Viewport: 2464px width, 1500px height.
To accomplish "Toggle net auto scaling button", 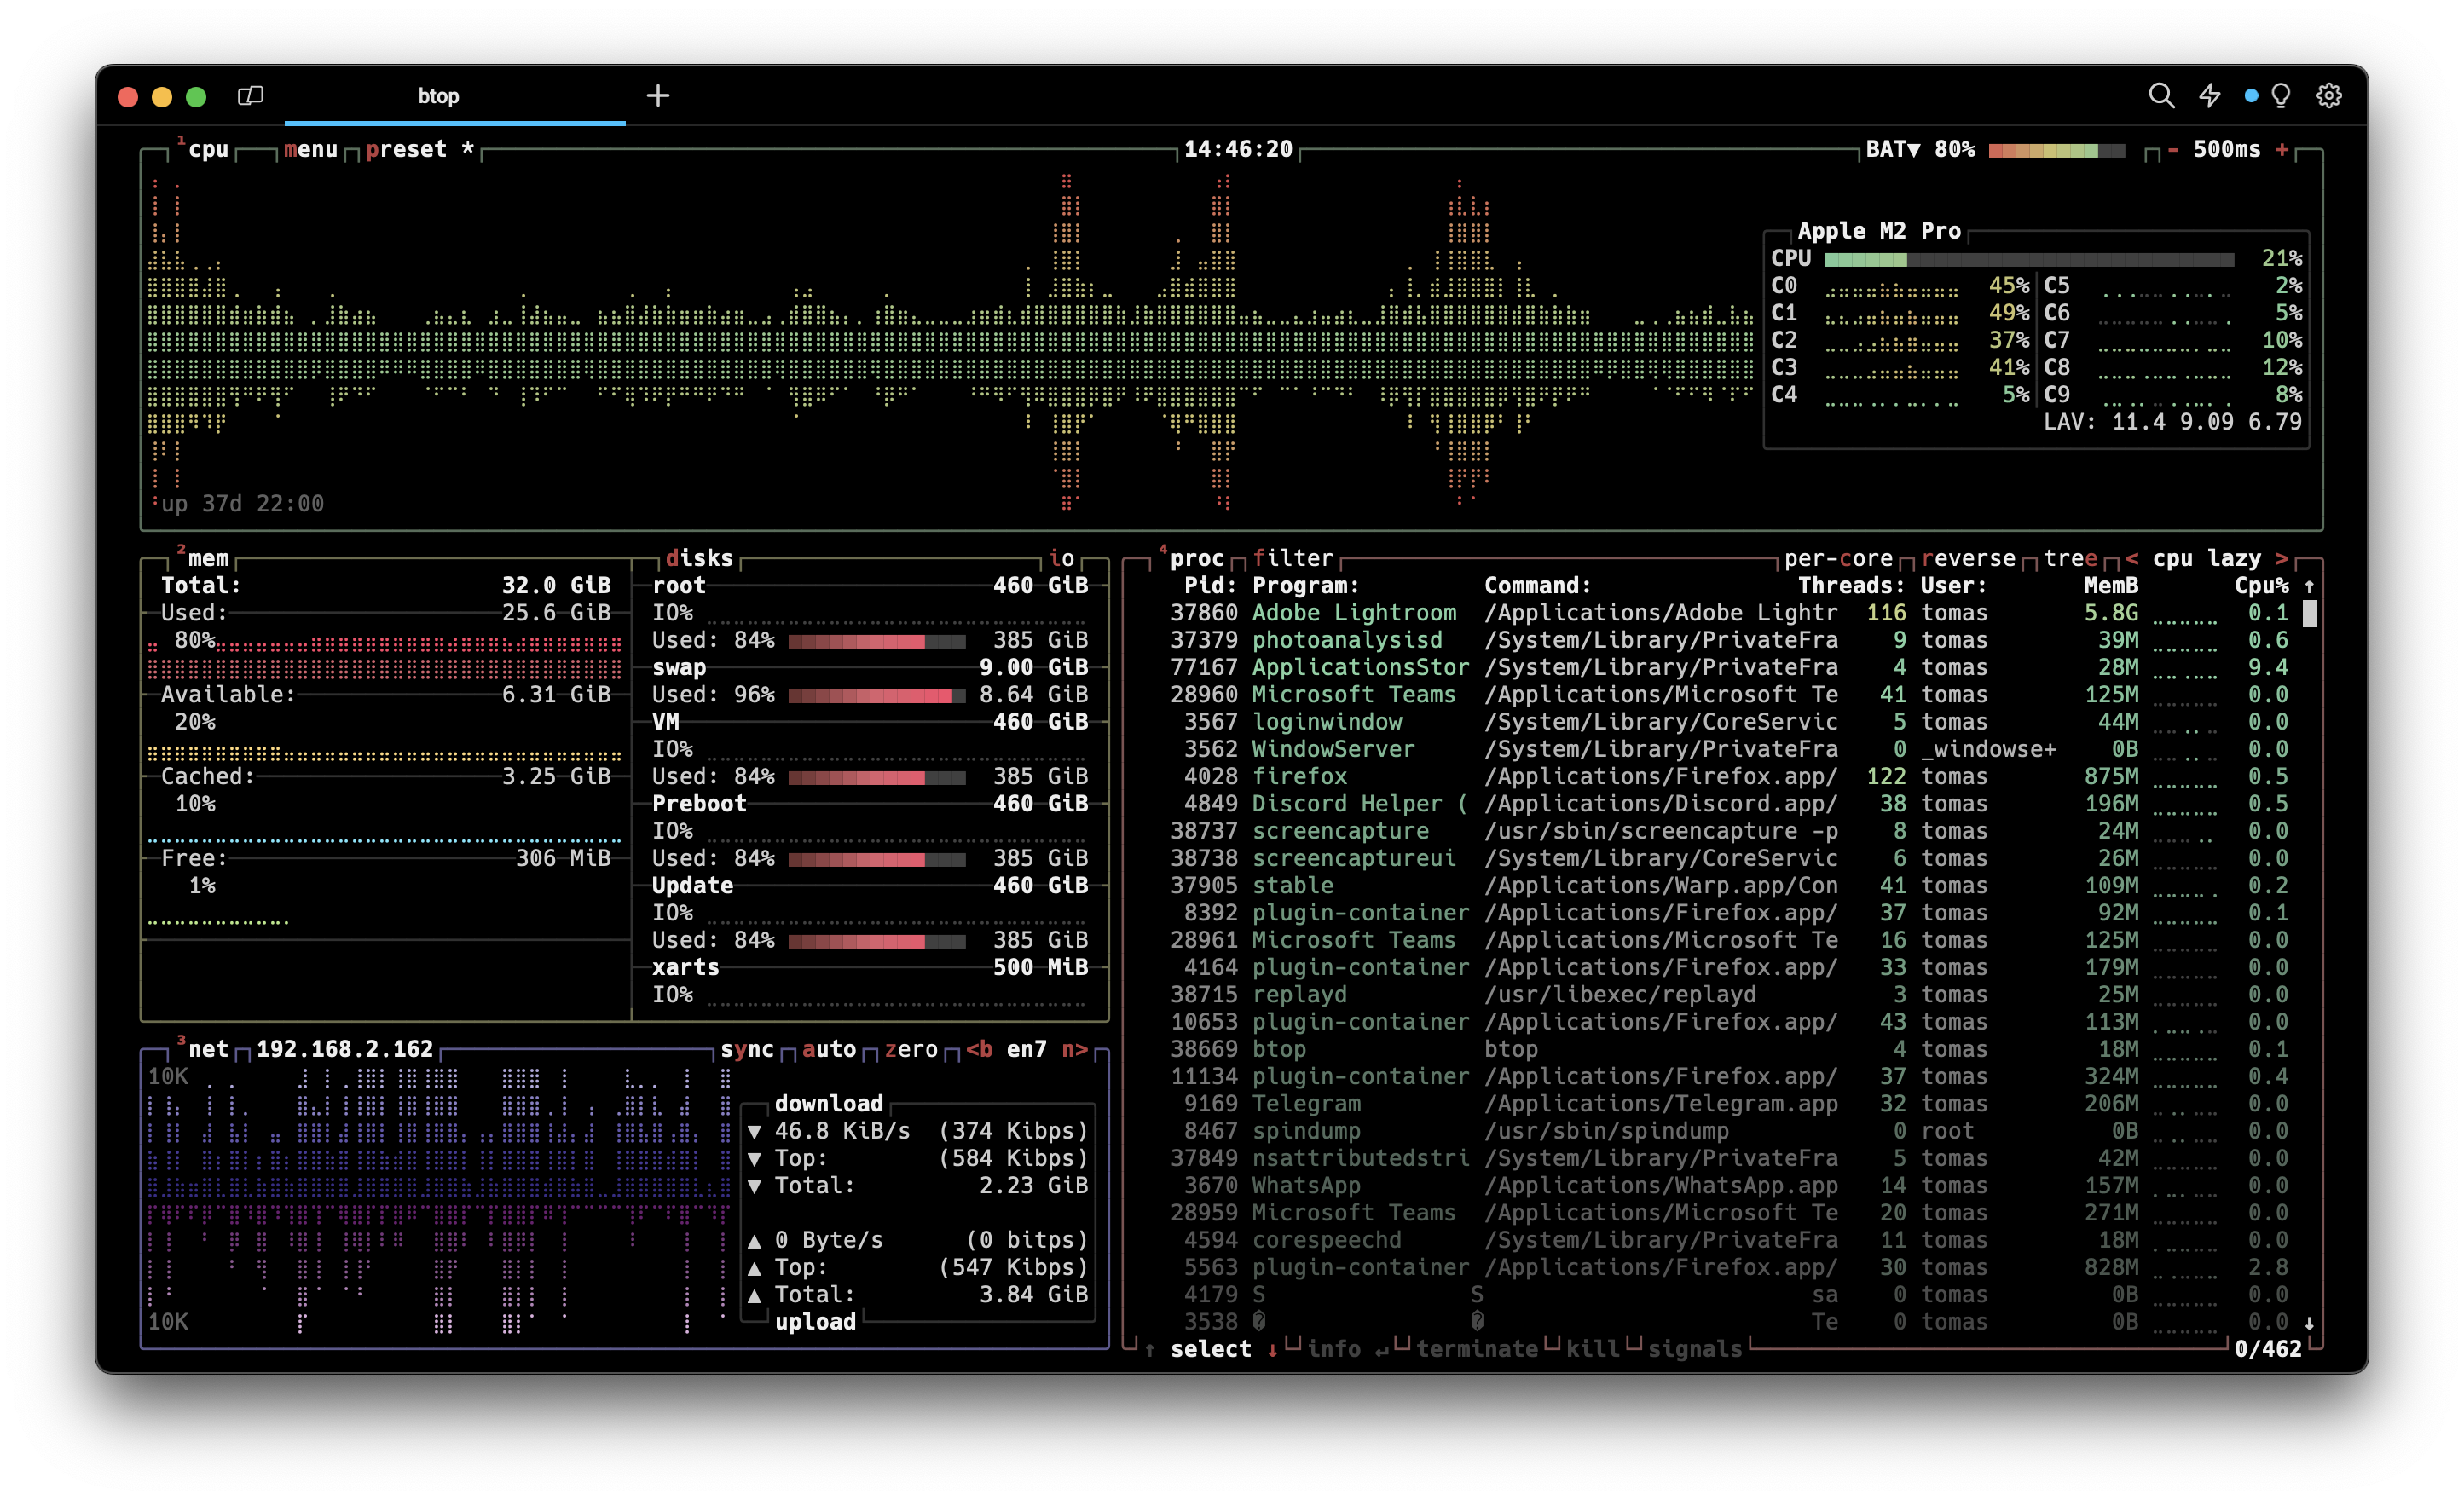I will click(x=828, y=1048).
